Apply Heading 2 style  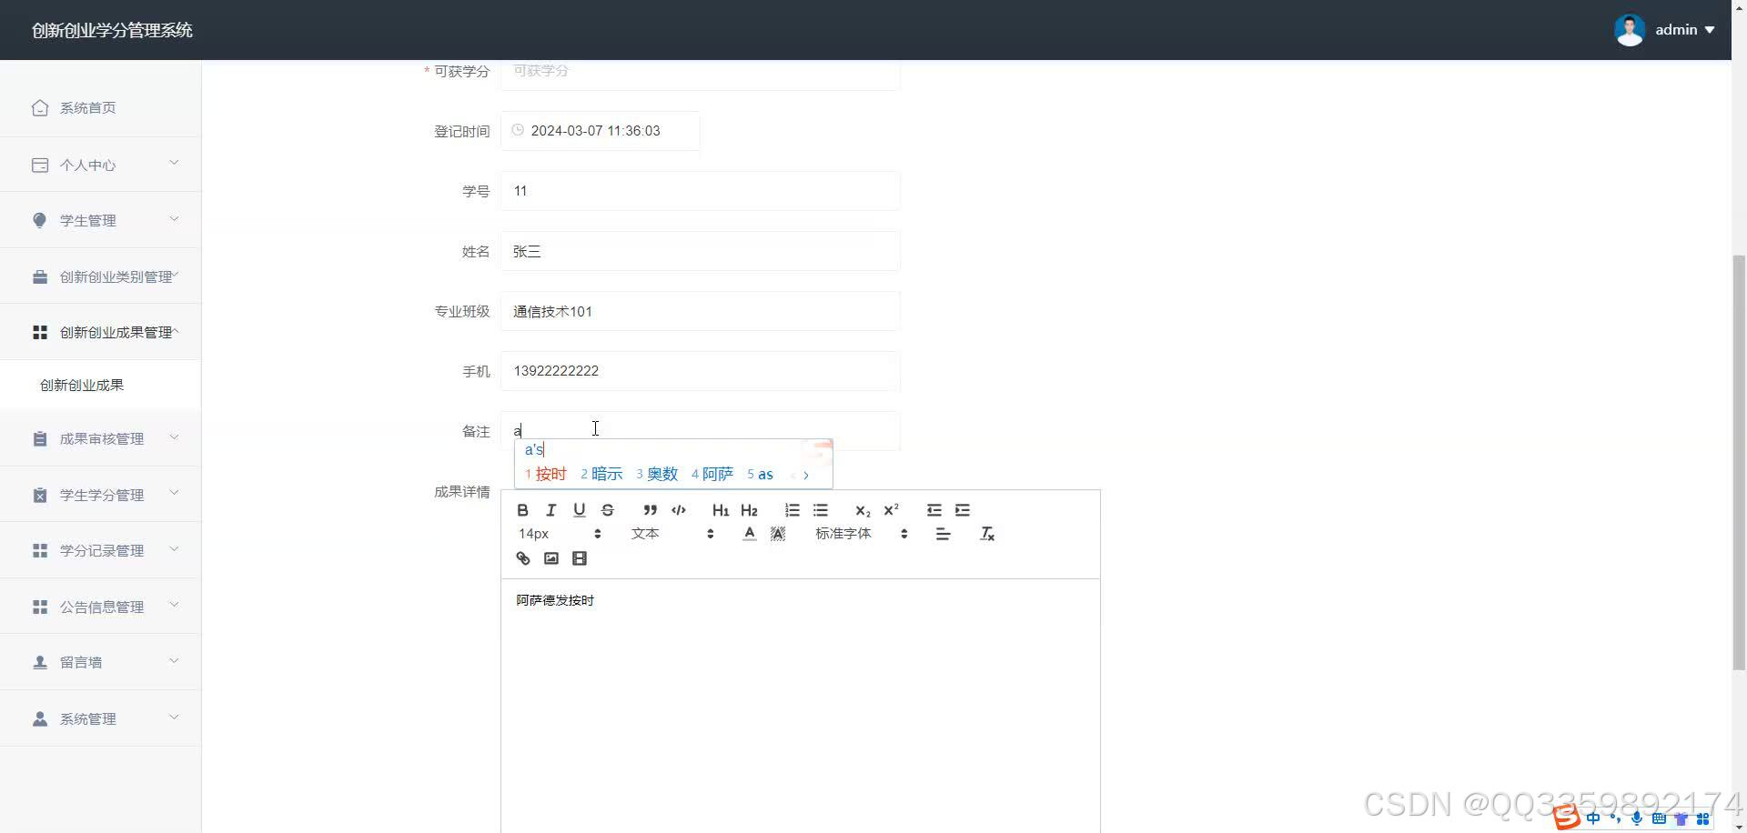pos(749,510)
